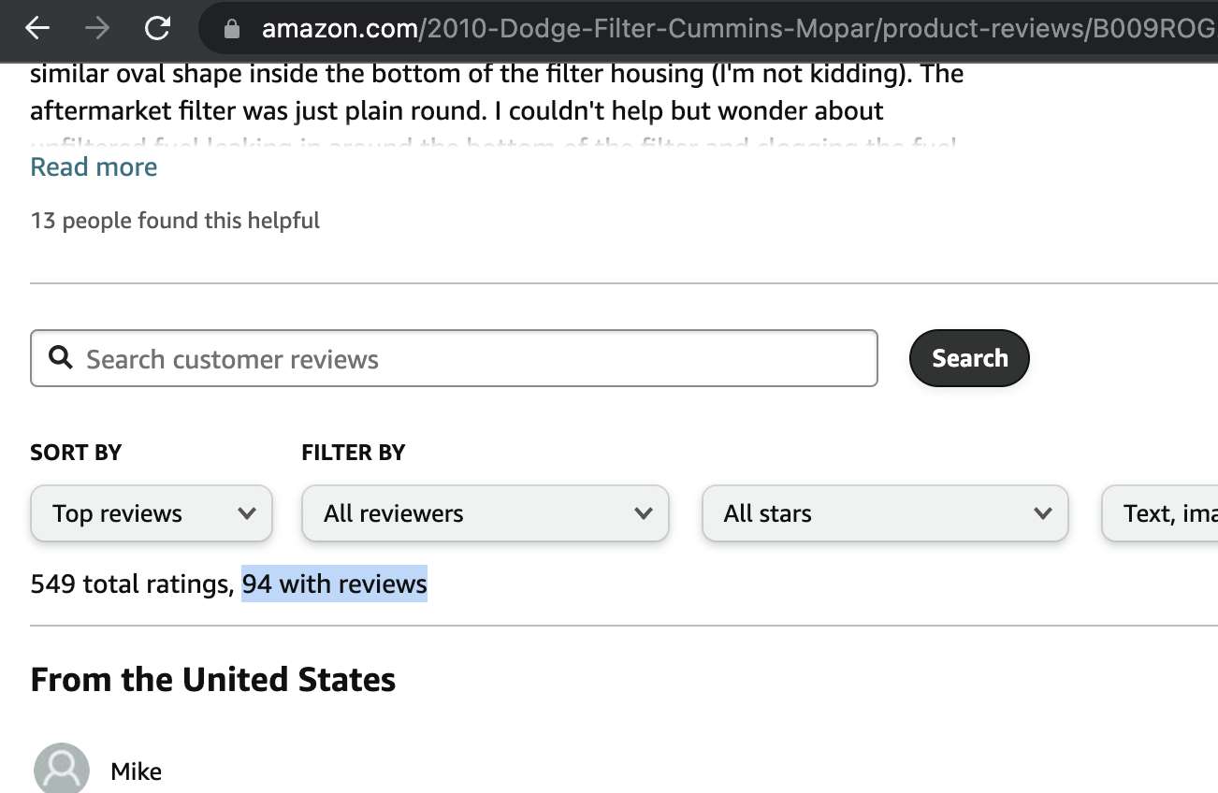Screen dimensions: 1218x793
Task: Click the highlighted 94 with reviews text
Action: tap(334, 584)
